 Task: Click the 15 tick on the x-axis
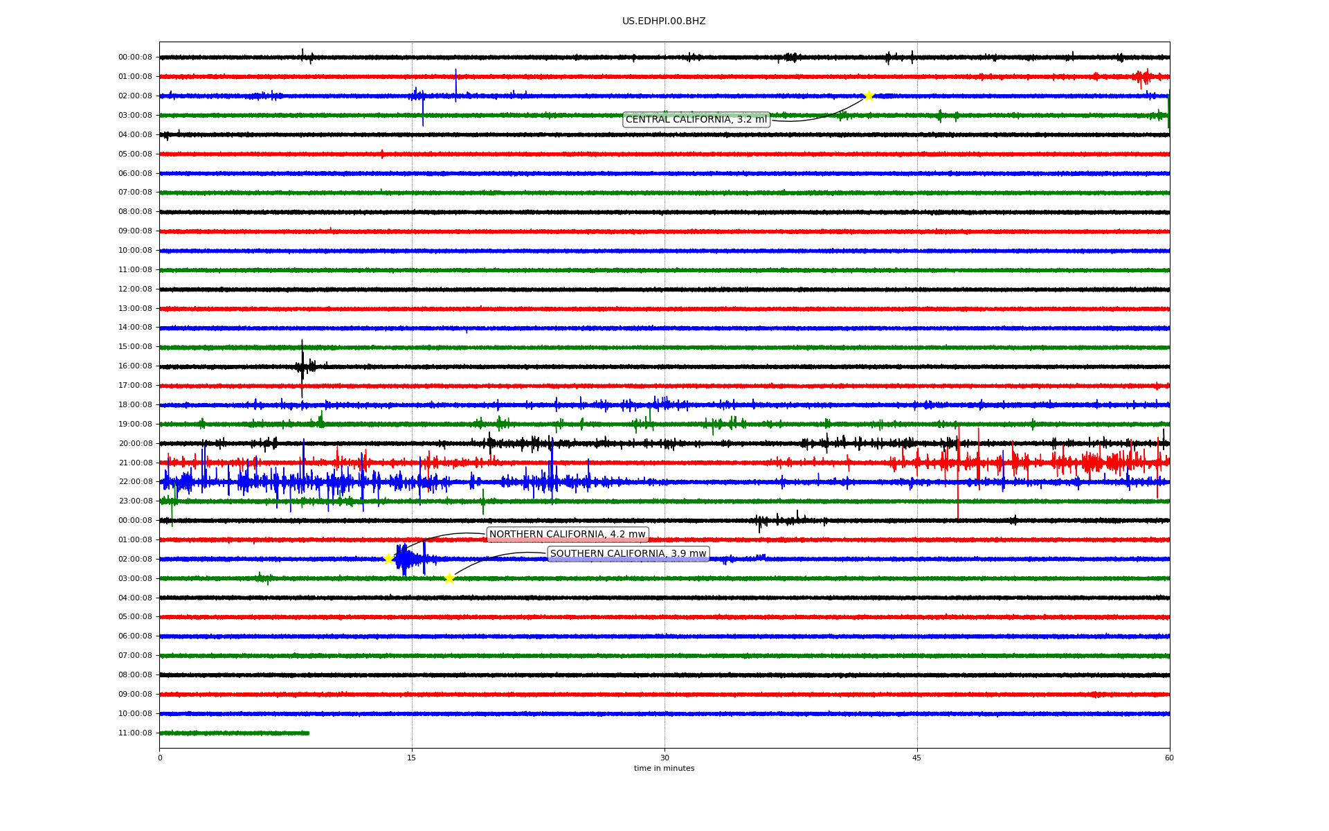click(x=412, y=758)
